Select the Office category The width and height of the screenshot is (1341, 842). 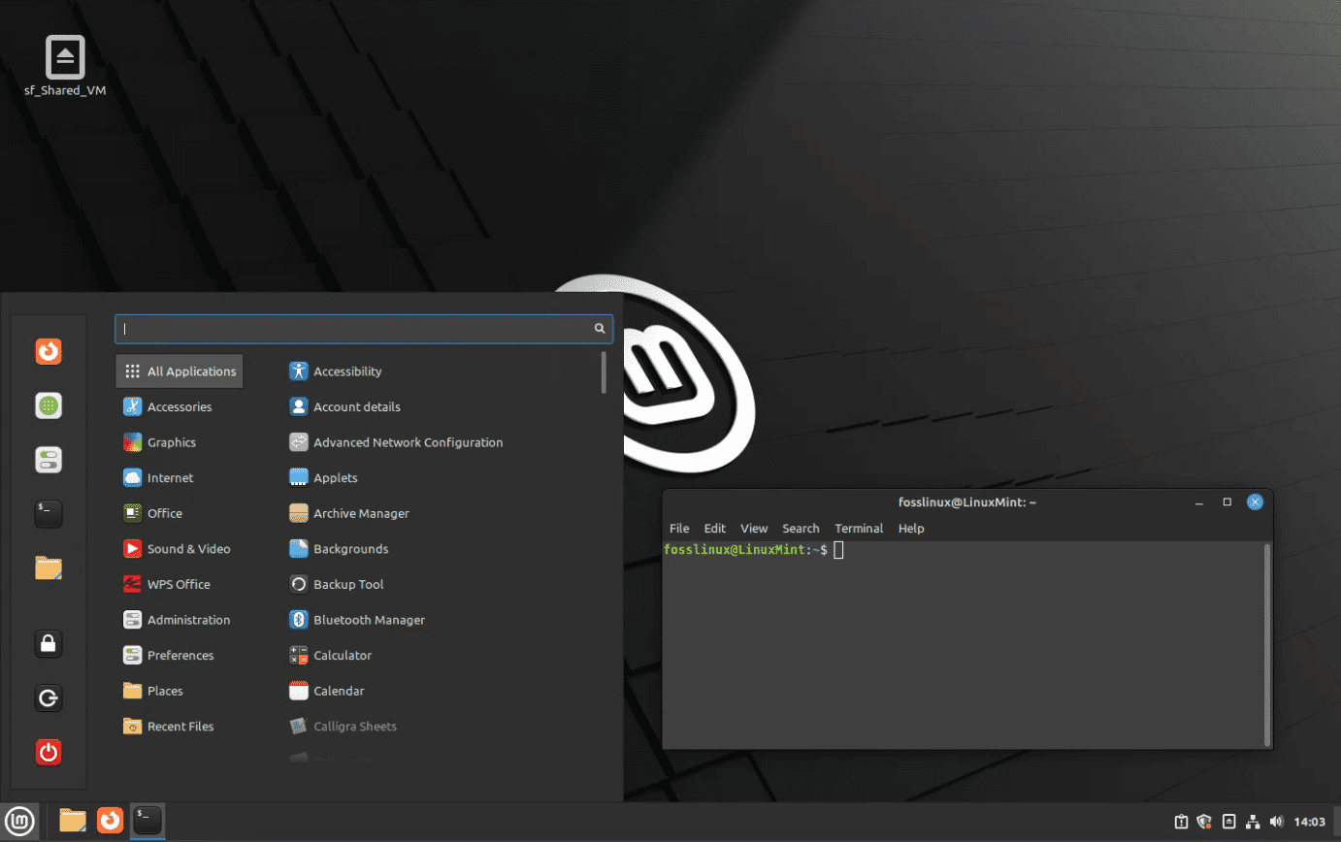(x=153, y=513)
